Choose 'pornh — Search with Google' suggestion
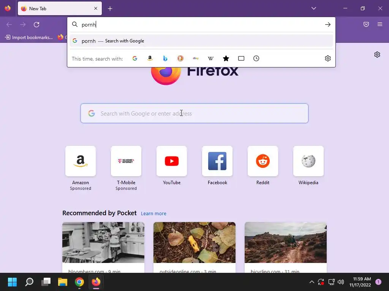The image size is (389, 291). (x=201, y=41)
